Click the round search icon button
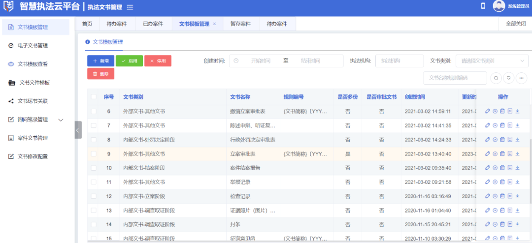This screenshot has width=532, height=243. coord(496,78)
